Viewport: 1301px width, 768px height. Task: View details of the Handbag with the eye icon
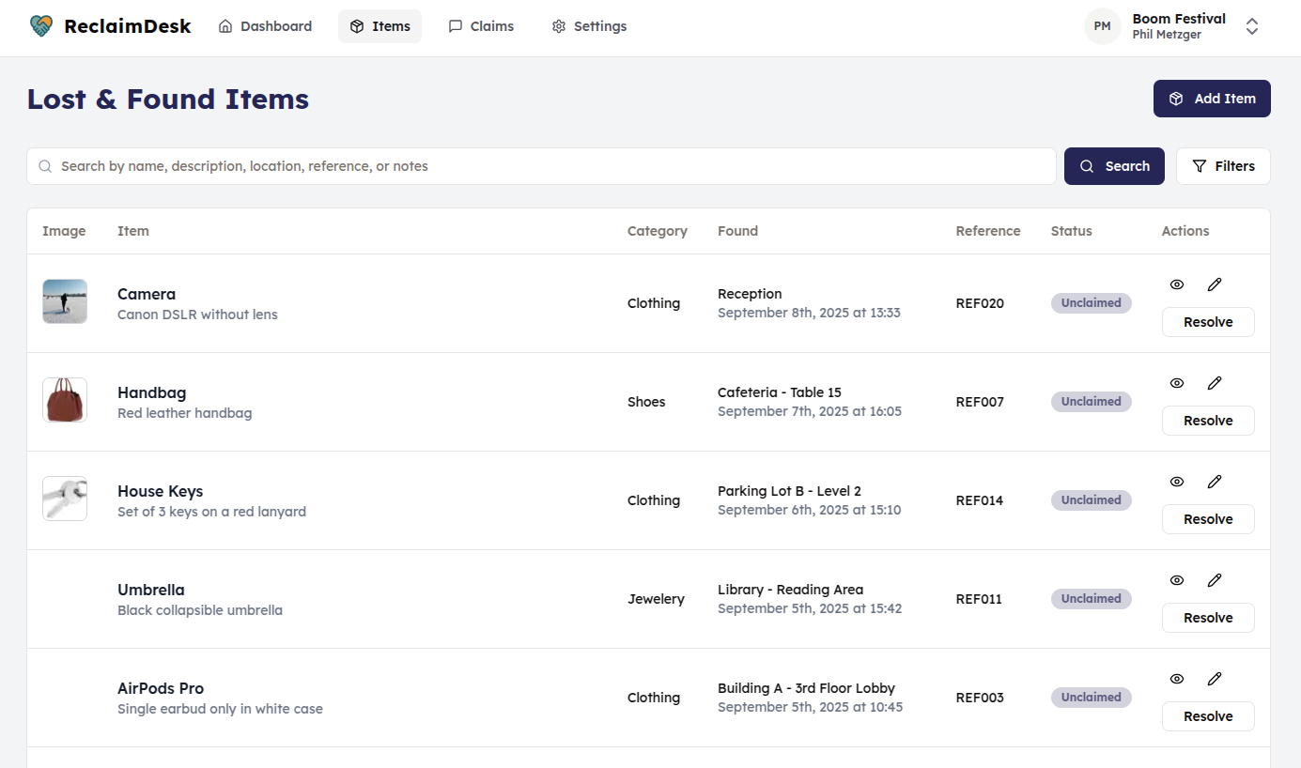(x=1176, y=383)
